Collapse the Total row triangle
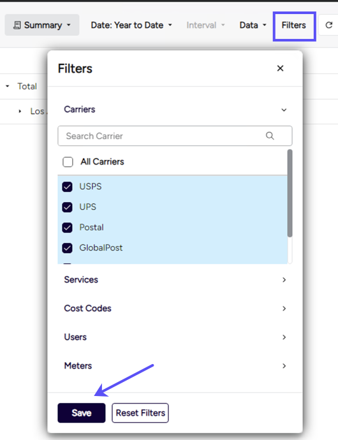Image resolution: width=338 pixels, height=440 pixels. pos(8,86)
